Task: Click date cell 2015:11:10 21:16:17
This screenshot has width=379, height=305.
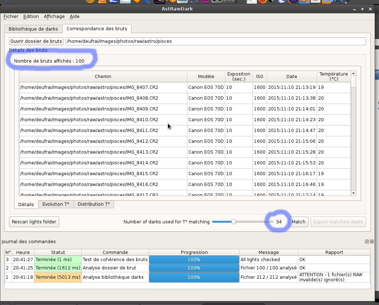Action: coord(292,174)
